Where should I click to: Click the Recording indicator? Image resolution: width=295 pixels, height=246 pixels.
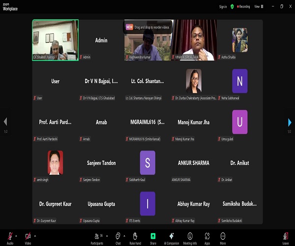243,6
